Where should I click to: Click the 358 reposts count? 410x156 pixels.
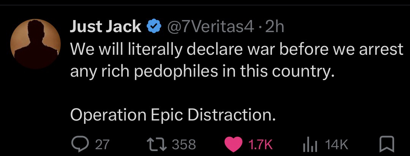tap(184, 144)
